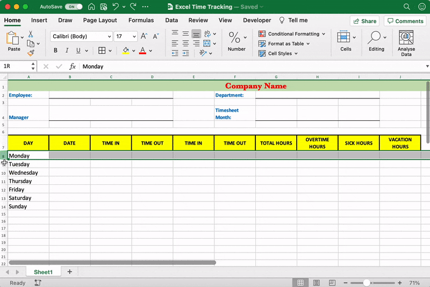
Task: Click the Increase Font Size icon
Action: click(144, 37)
